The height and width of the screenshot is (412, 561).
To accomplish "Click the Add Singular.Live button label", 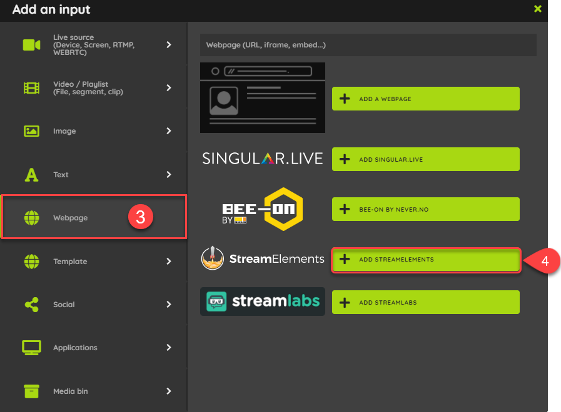I will pyautogui.click(x=391, y=160).
